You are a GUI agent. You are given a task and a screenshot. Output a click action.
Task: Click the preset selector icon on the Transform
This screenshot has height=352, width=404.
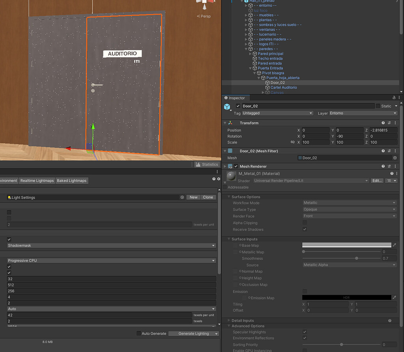pos(389,123)
